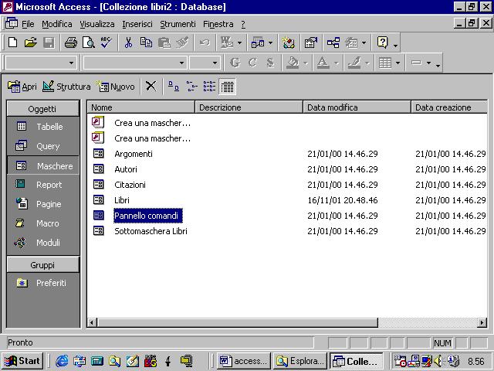Open the Modifica menu
The width and height of the screenshot is (494, 371).
point(56,24)
